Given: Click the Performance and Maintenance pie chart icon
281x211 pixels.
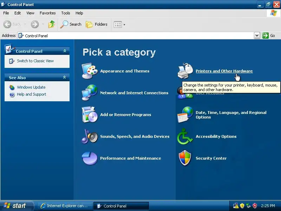Looking at the screenshot, I should (x=90, y=158).
